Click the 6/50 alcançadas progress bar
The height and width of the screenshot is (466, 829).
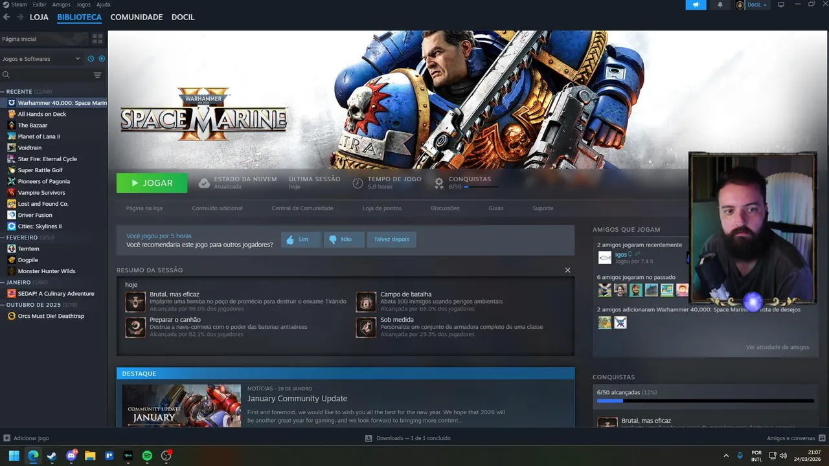click(705, 401)
